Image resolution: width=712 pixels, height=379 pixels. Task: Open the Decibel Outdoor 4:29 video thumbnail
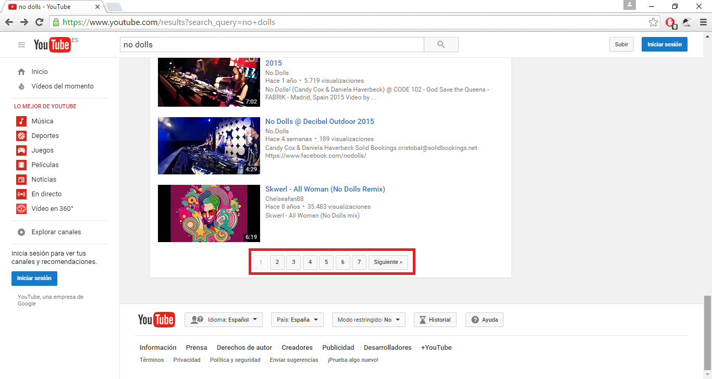coord(209,146)
